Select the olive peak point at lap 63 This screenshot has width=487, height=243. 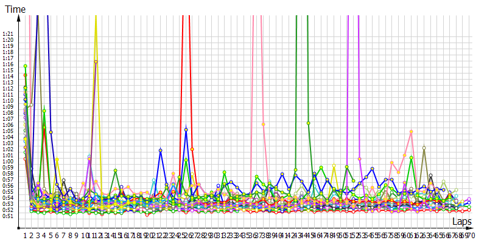[x=424, y=148]
